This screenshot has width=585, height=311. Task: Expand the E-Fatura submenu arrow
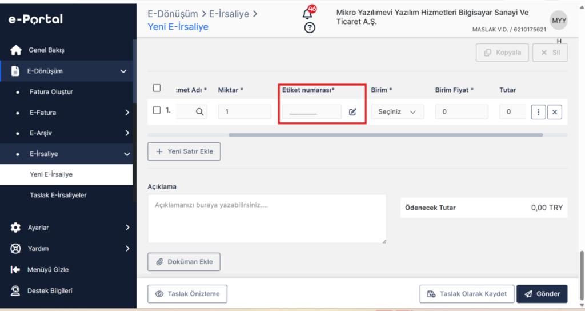pos(127,113)
